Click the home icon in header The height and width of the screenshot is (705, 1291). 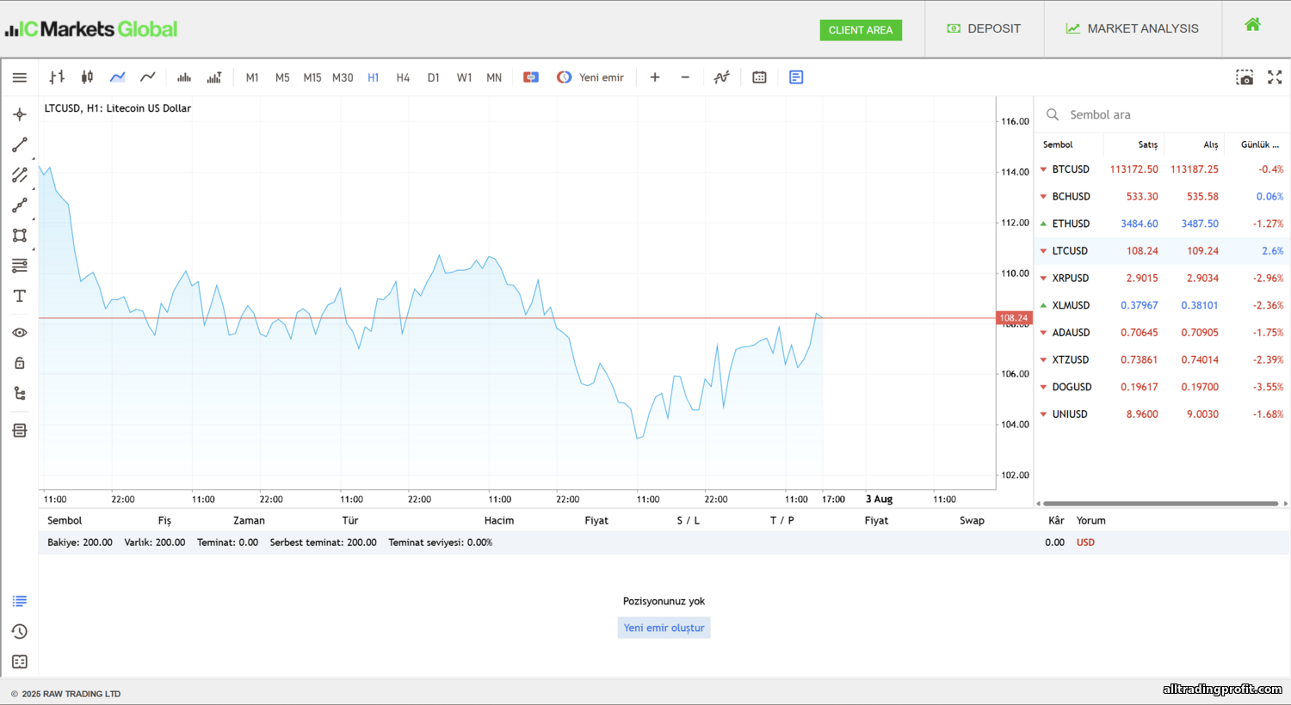[x=1252, y=25]
